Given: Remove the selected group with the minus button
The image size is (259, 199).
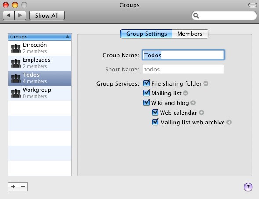Looking at the screenshot, I should pos(23,187).
